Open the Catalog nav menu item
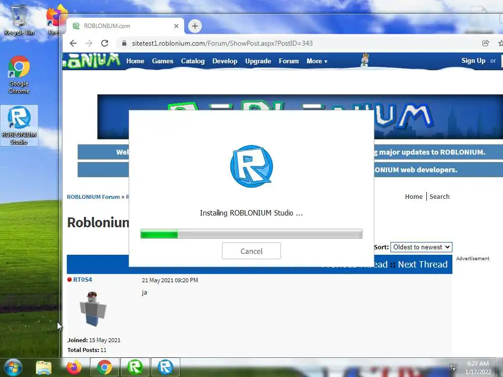This screenshot has height=377, width=503. (193, 61)
